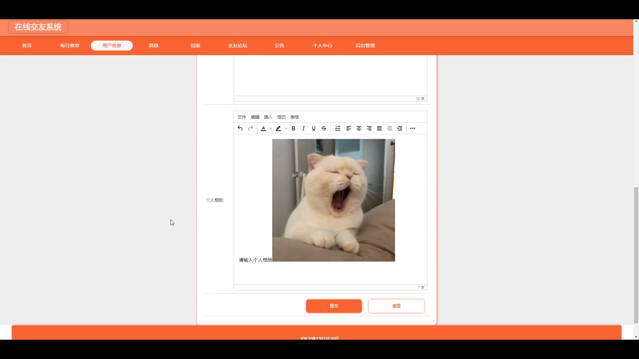Set line height icon in toolbar
The height and width of the screenshot is (359, 639).
pyautogui.click(x=338, y=128)
